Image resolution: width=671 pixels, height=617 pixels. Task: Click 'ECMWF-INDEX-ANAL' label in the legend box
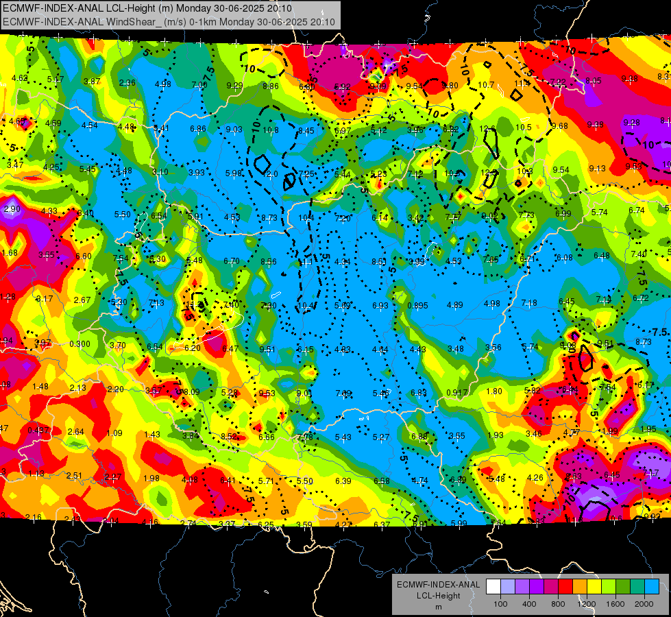point(438,585)
